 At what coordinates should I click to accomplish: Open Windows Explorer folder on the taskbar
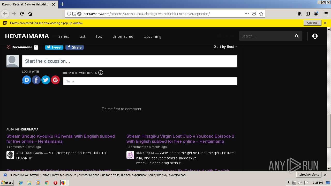coord(29,183)
